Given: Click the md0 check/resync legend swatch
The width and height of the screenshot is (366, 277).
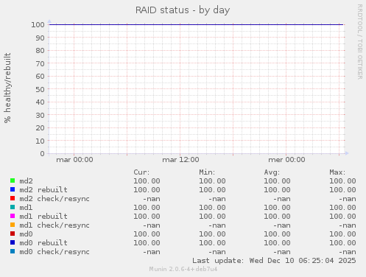Looking at the screenshot, I should 13,251.
